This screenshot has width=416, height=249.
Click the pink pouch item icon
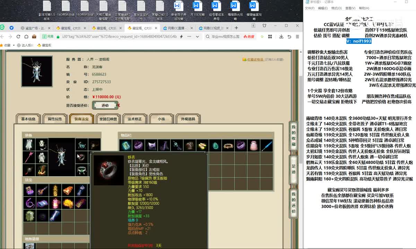(254, 146)
